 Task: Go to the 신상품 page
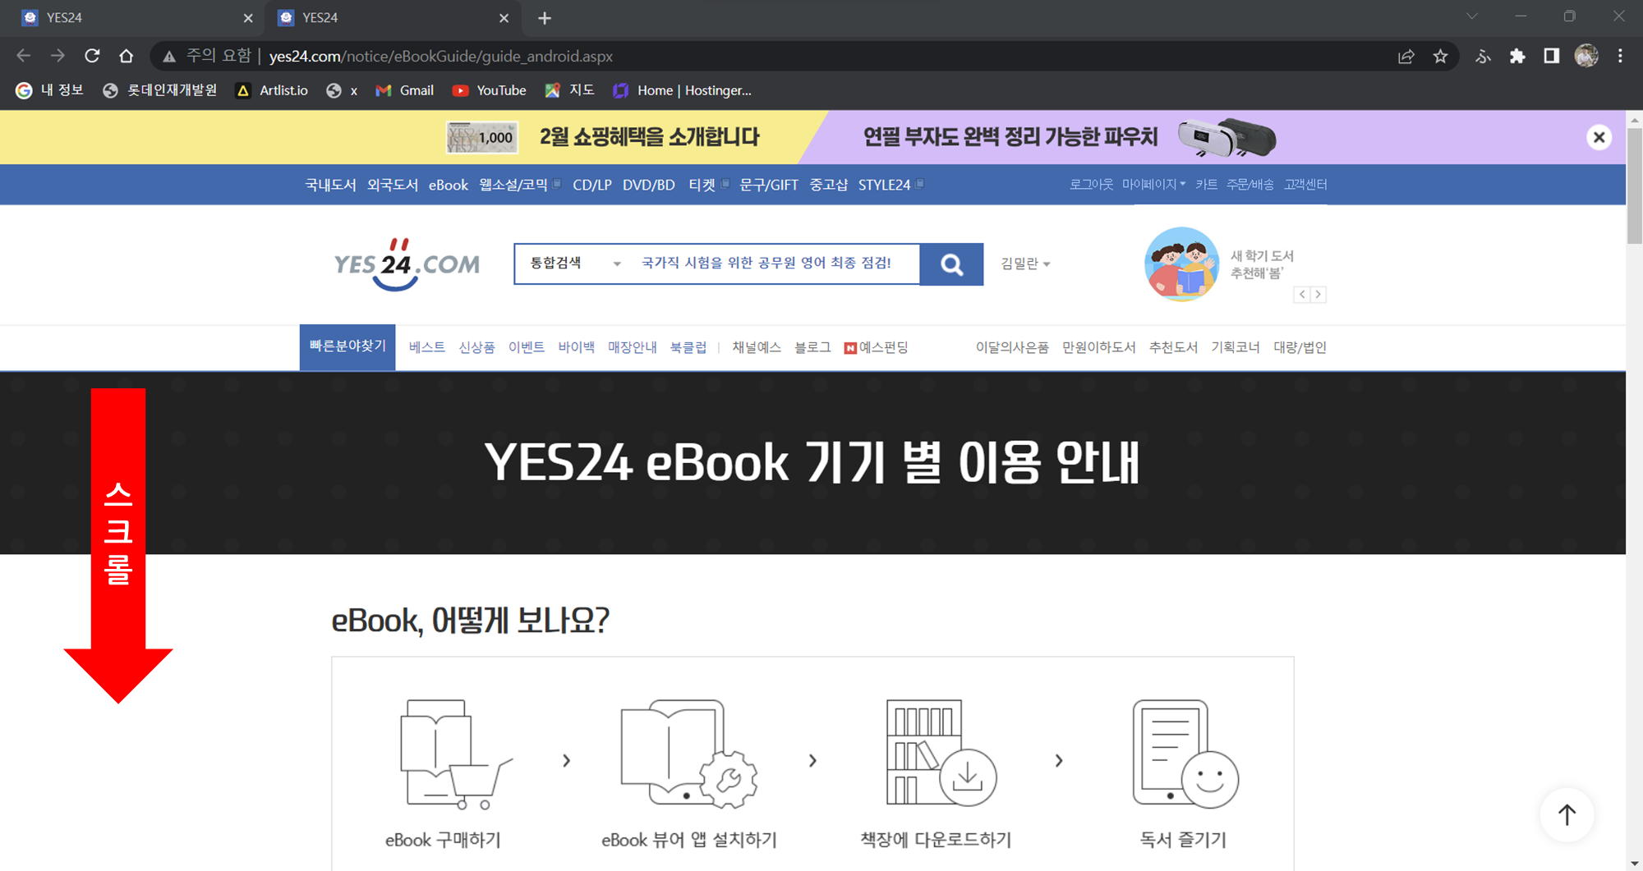click(476, 347)
